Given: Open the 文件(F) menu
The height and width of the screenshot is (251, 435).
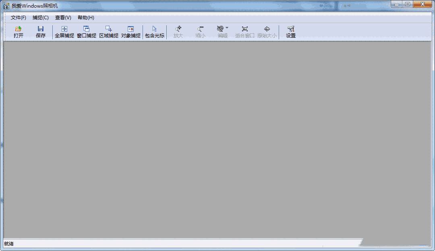Looking at the screenshot, I should click(18, 18).
